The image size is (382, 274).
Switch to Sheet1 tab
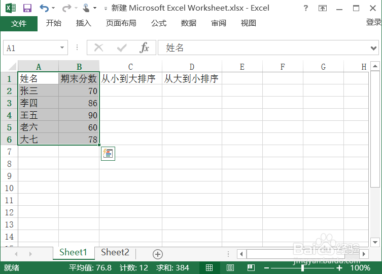click(74, 253)
